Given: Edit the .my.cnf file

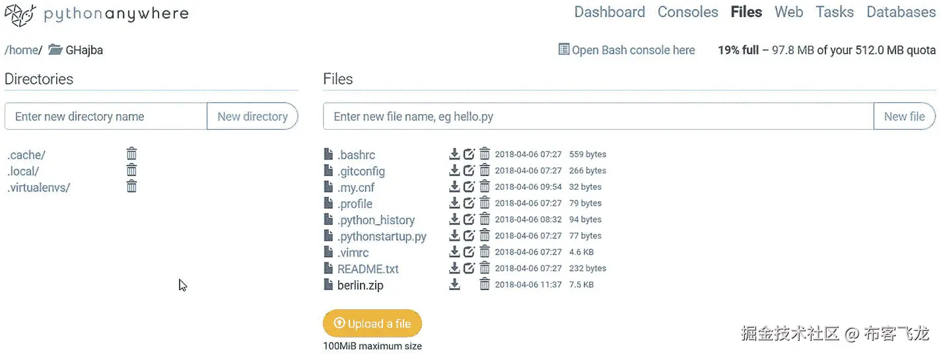Looking at the screenshot, I should click(469, 187).
